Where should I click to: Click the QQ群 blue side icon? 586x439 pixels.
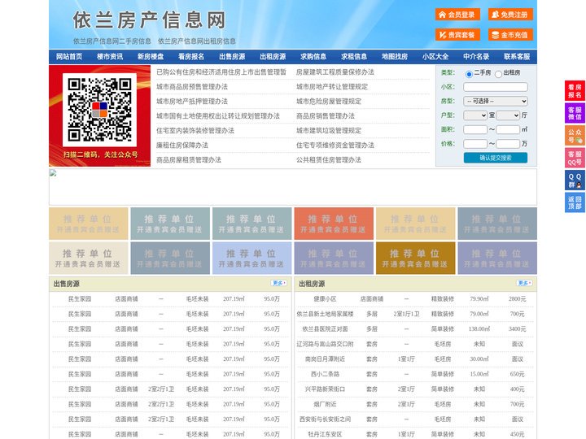click(575, 180)
